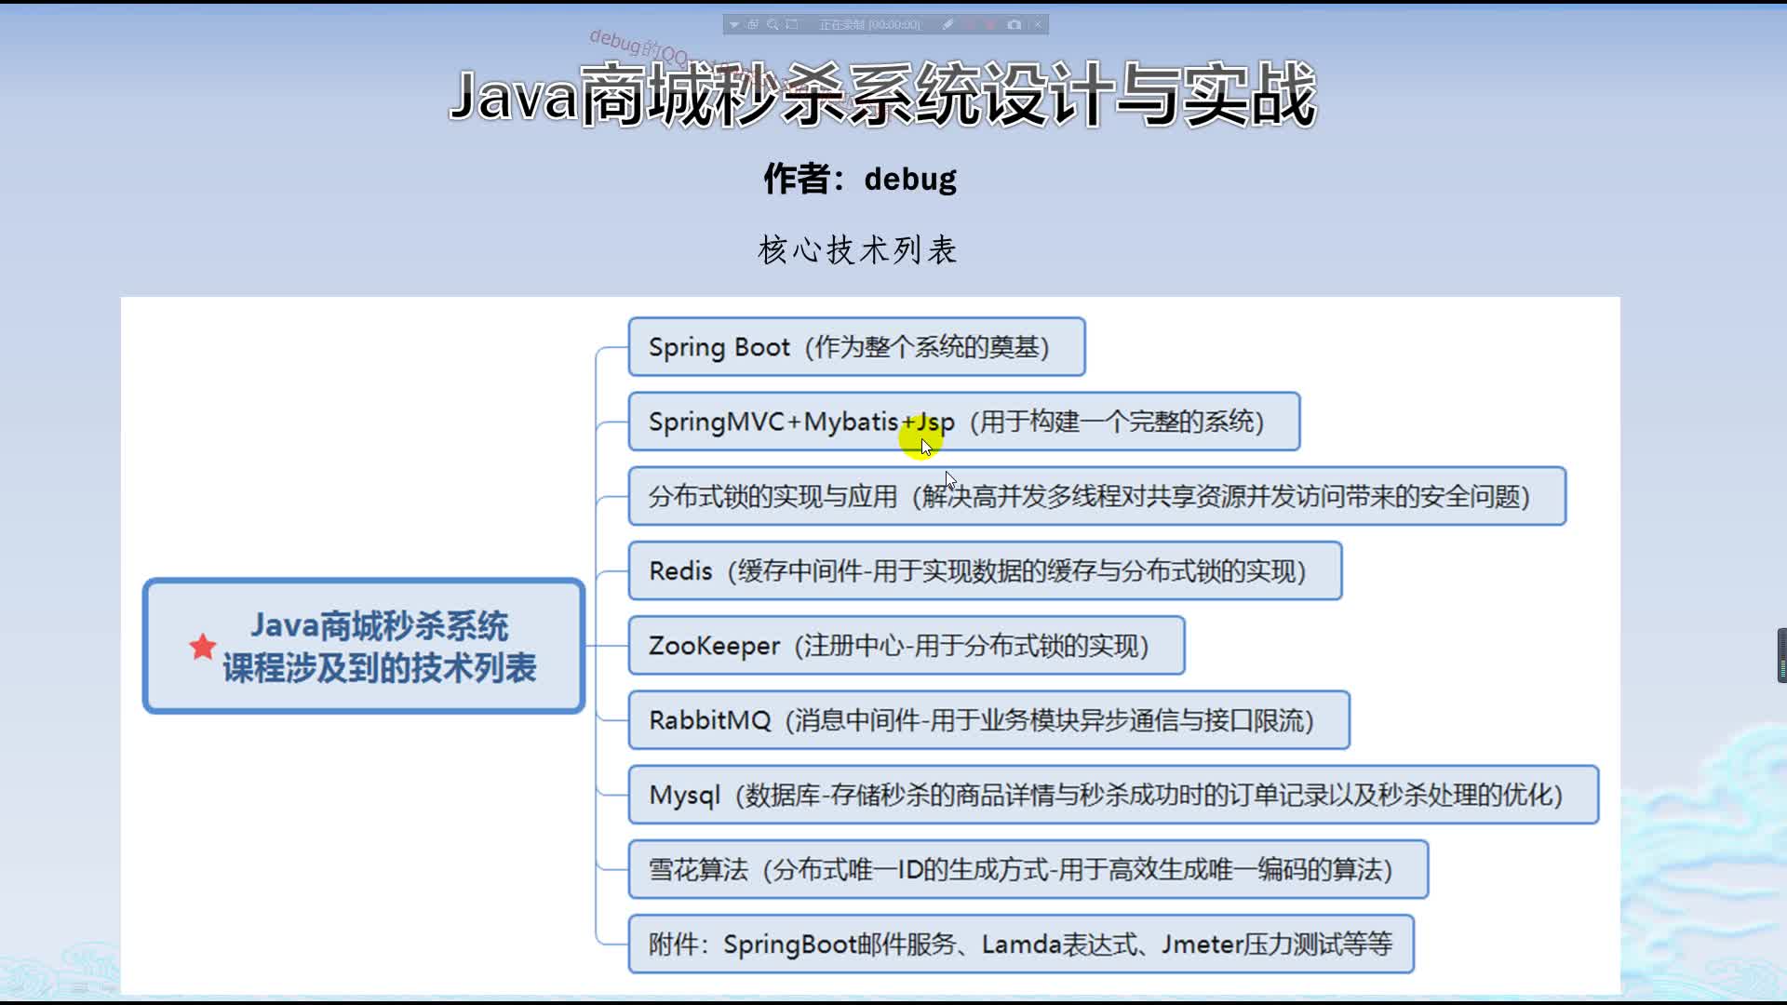Image resolution: width=1787 pixels, height=1005 pixels.
Task: Click the window grid icon in recording toolbar
Action: point(753,24)
